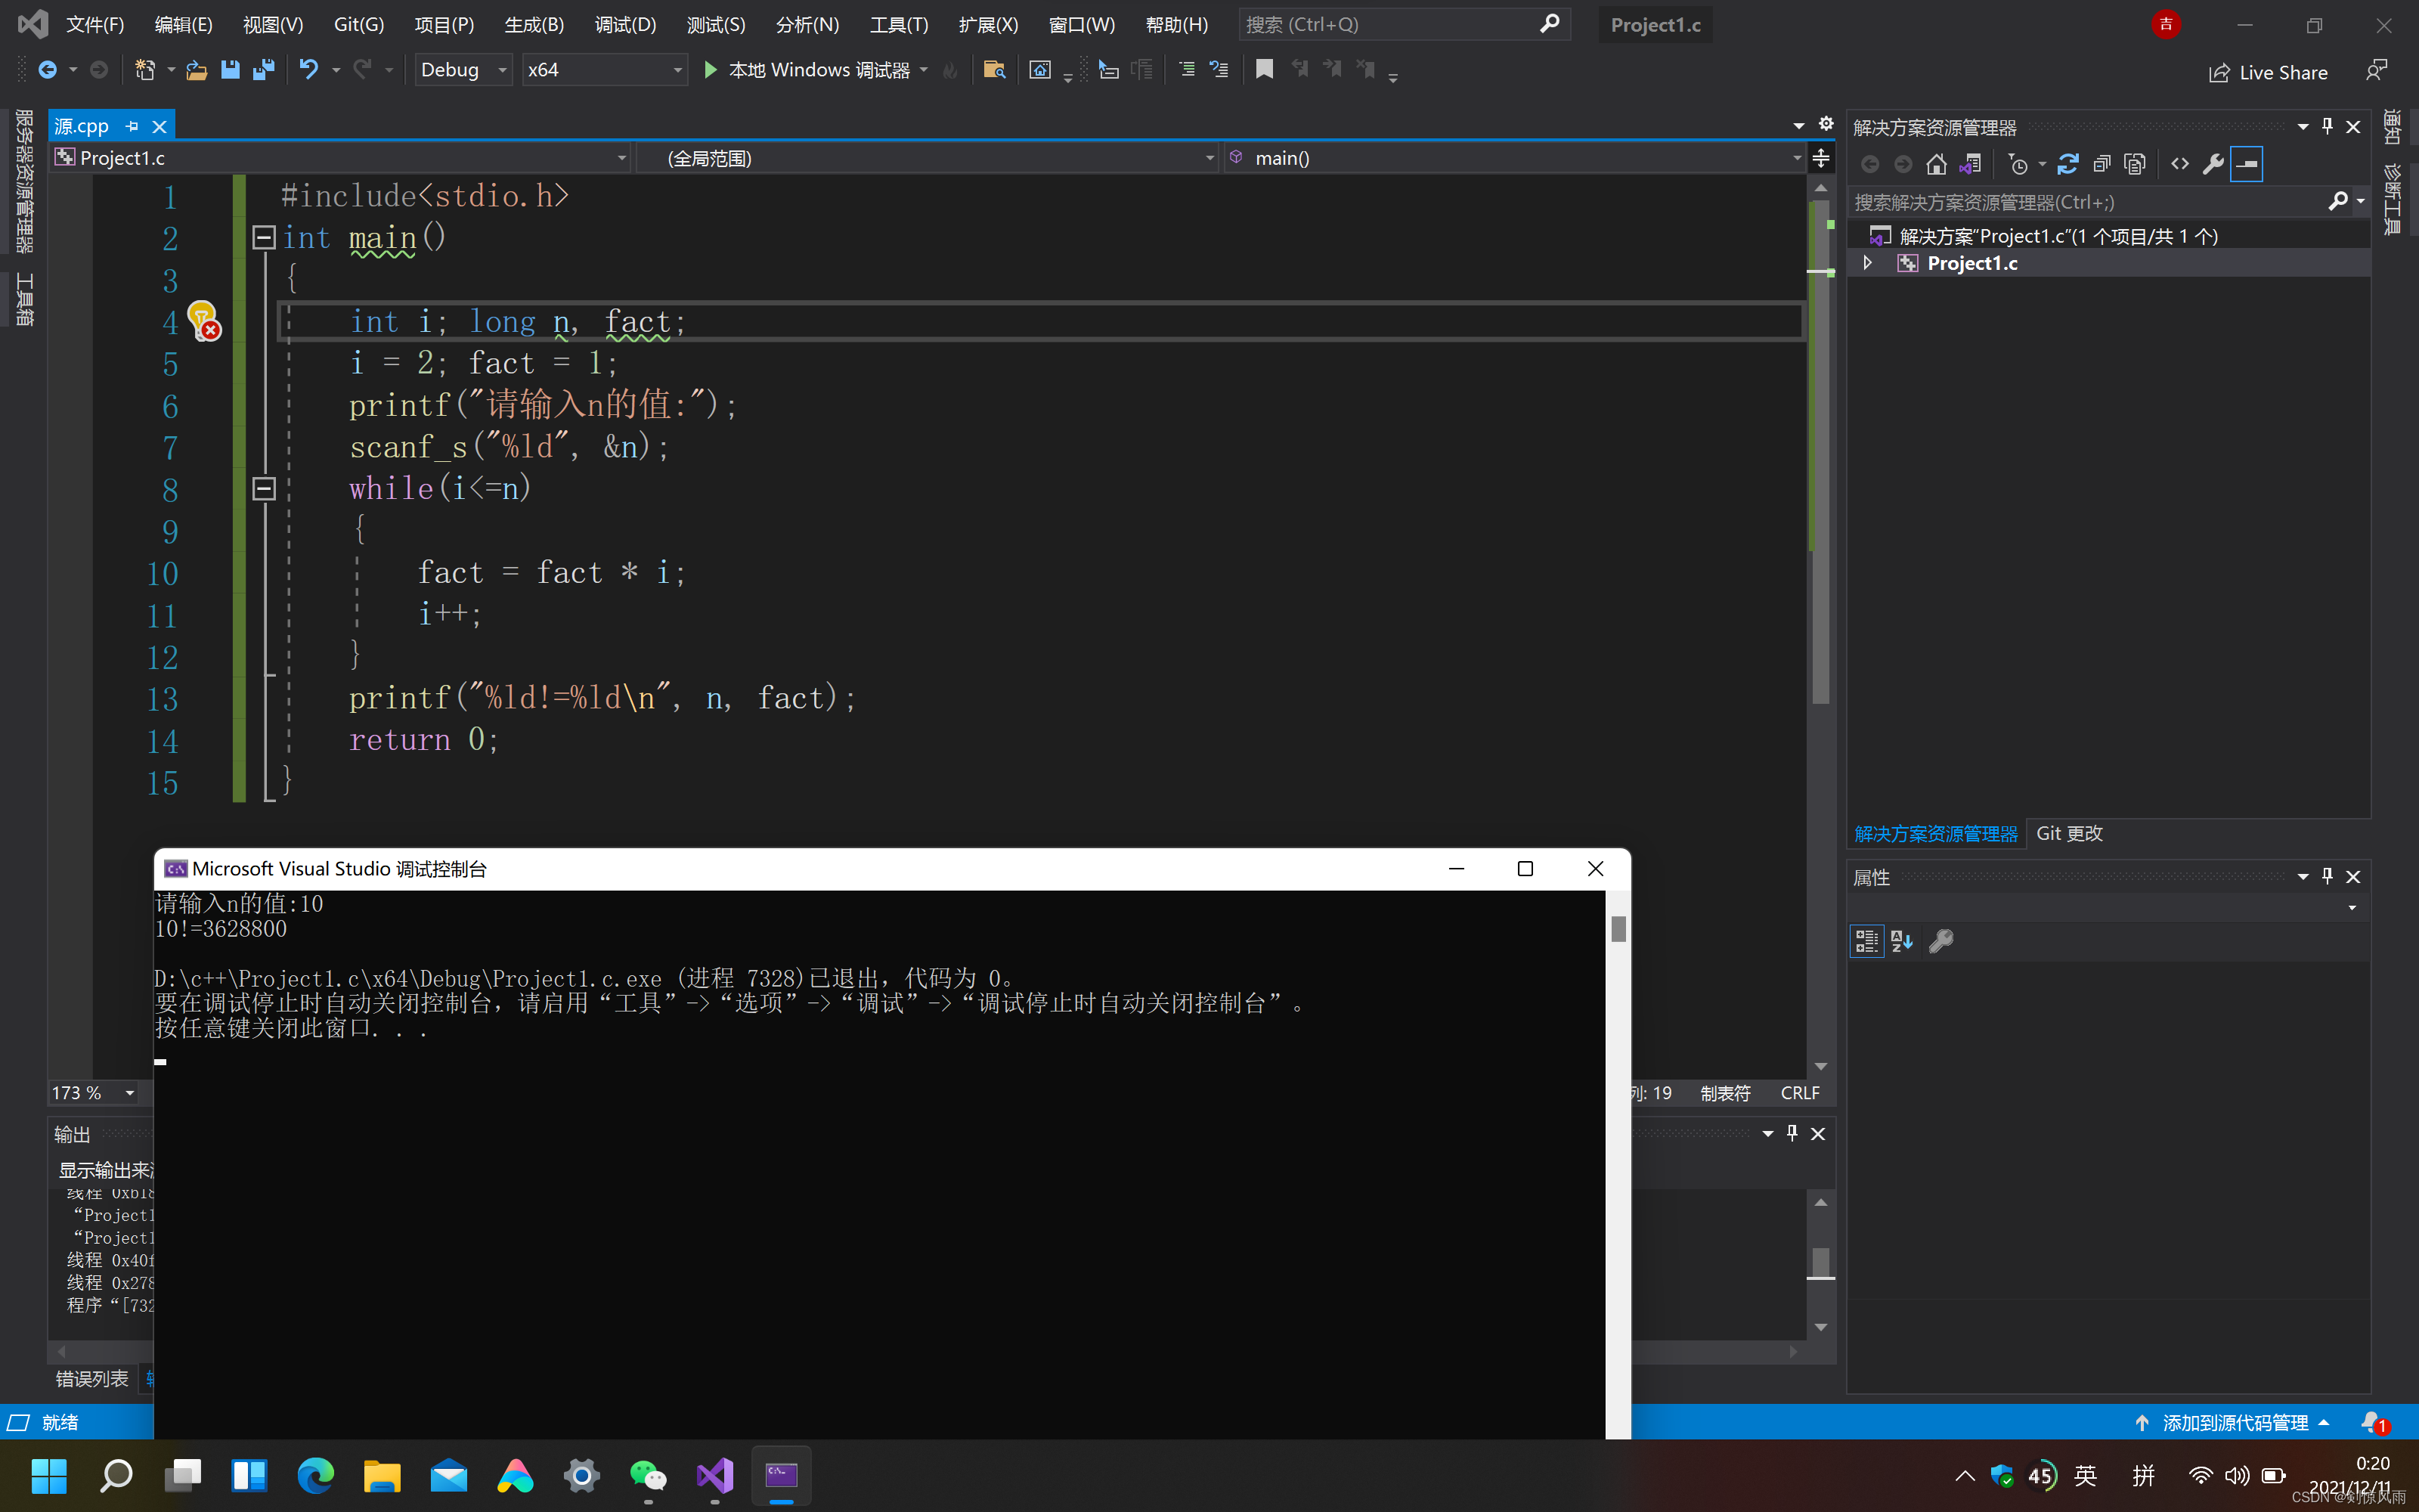The width and height of the screenshot is (2419, 1512).
Task: Toggle categorized view in Properties panel
Action: point(1866,941)
